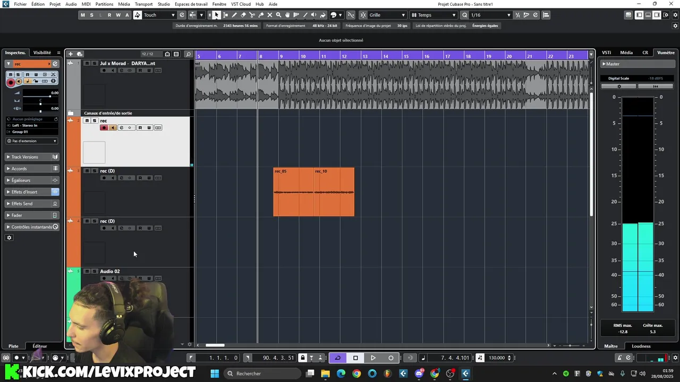Open the Fichier menu

pos(20,4)
